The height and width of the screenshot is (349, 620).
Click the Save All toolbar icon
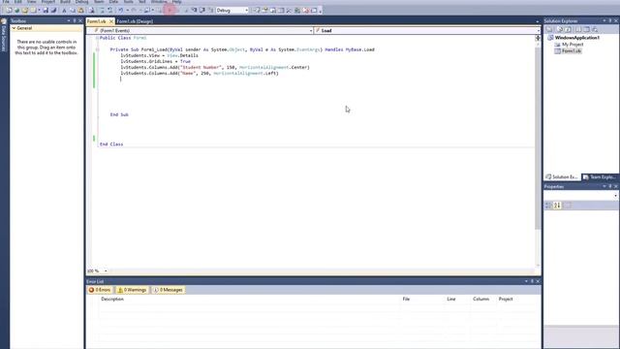point(53,11)
